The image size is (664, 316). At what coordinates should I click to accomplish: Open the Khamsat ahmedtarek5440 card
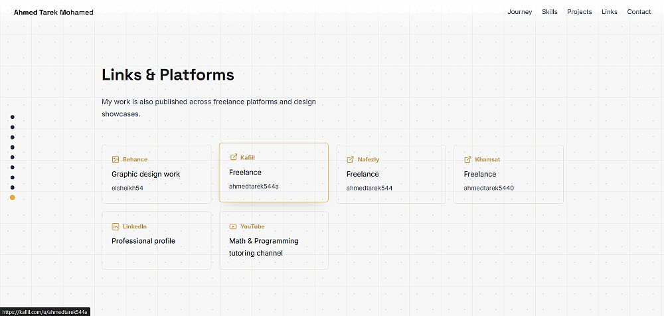[509, 174]
